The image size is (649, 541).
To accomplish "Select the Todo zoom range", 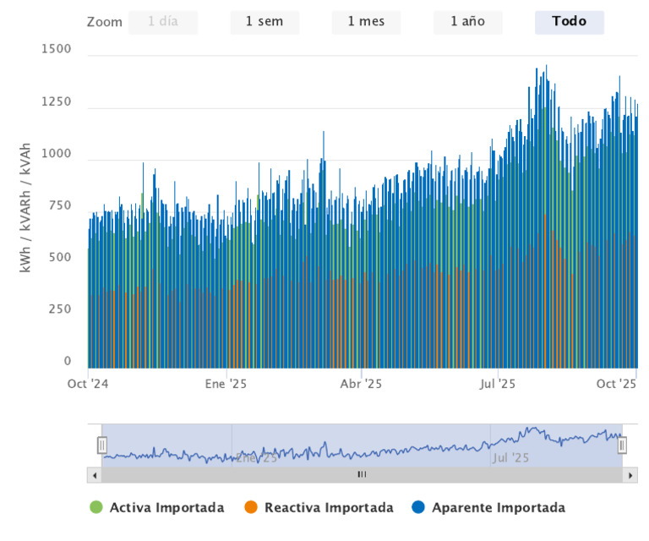I will pyautogui.click(x=570, y=22).
